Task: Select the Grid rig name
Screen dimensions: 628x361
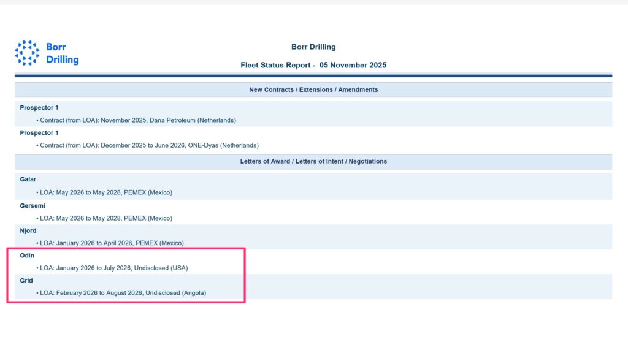Action: click(x=26, y=281)
